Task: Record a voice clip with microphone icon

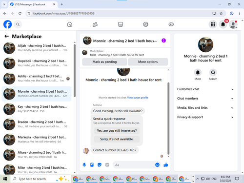Action: point(84,165)
